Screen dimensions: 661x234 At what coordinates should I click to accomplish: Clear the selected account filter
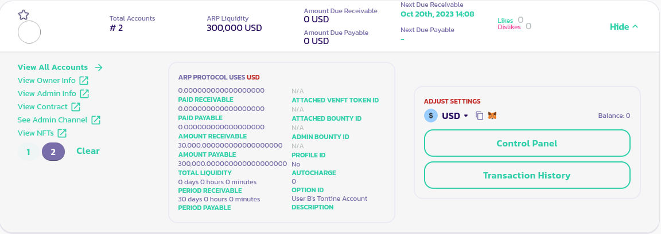(88, 151)
